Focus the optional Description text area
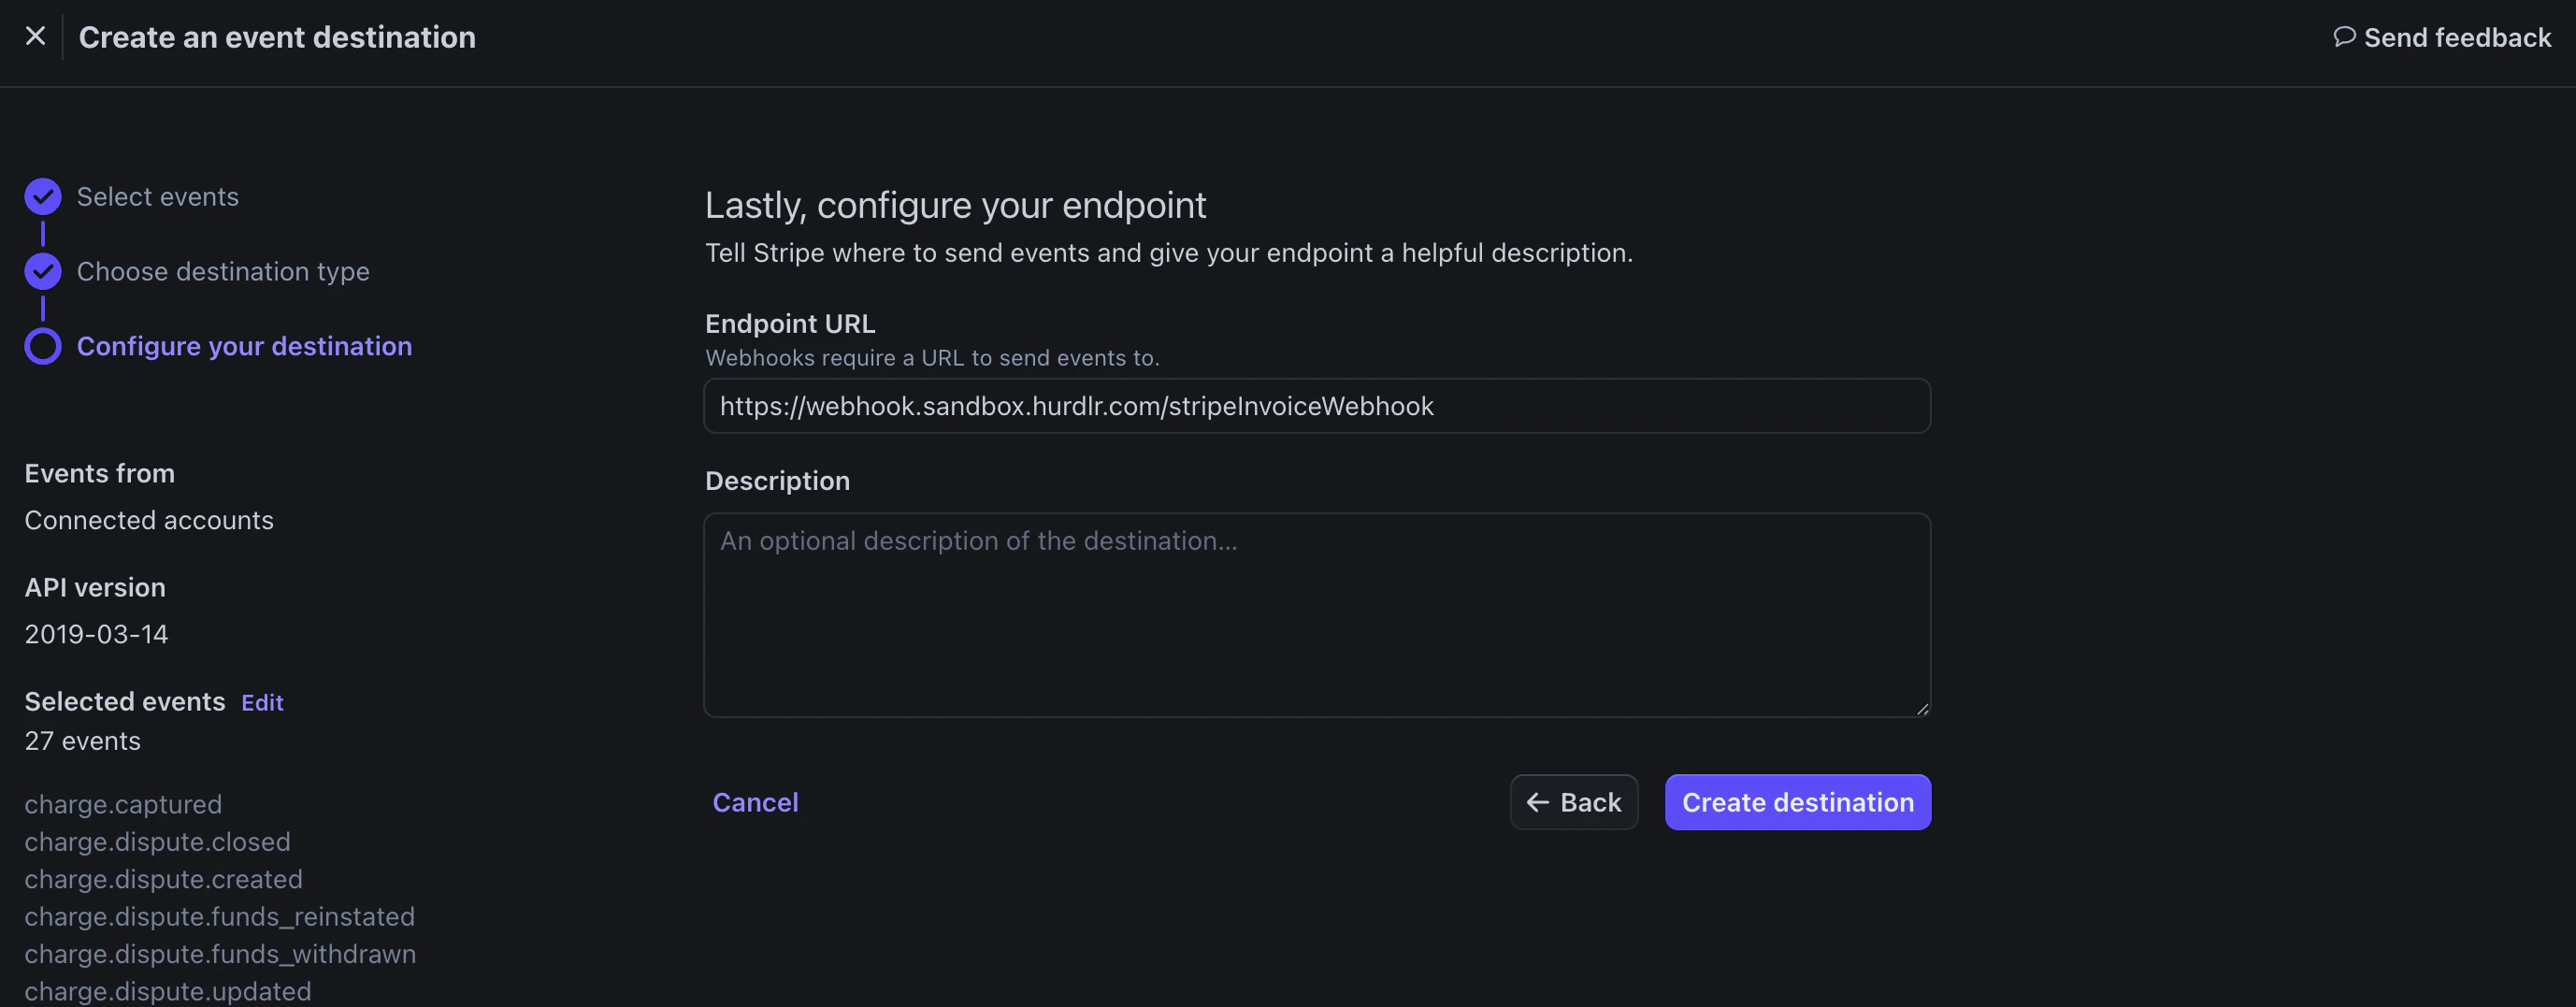Image resolution: width=2576 pixels, height=1007 pixels. coord(1316,615)
